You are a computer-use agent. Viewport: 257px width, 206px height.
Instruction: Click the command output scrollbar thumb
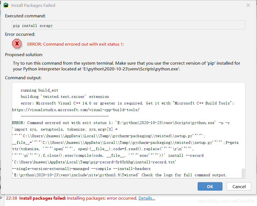pos(243,173)
